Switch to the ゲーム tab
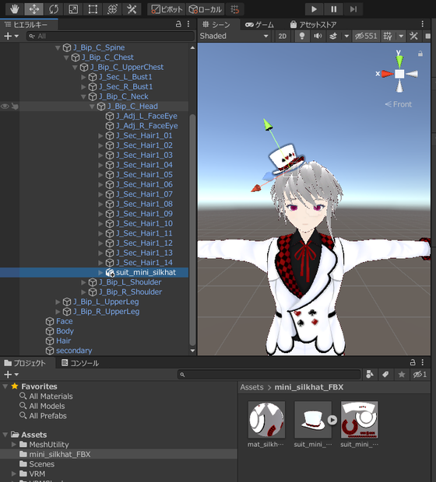The width and height of the screenshot is (436, 482). pos(259,25)
